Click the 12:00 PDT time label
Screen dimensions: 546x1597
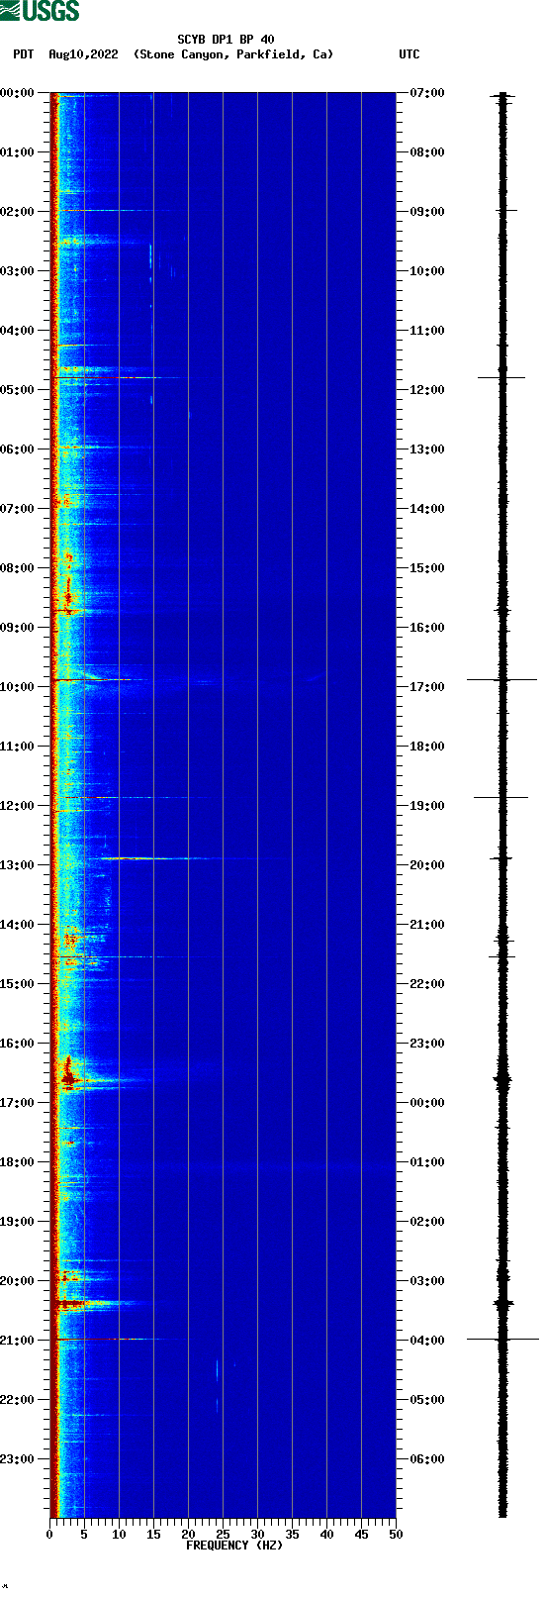[x=18, y=806]
